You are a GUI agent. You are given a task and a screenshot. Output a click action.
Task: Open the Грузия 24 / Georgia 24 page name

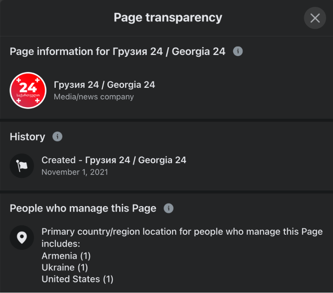(105, 85)
